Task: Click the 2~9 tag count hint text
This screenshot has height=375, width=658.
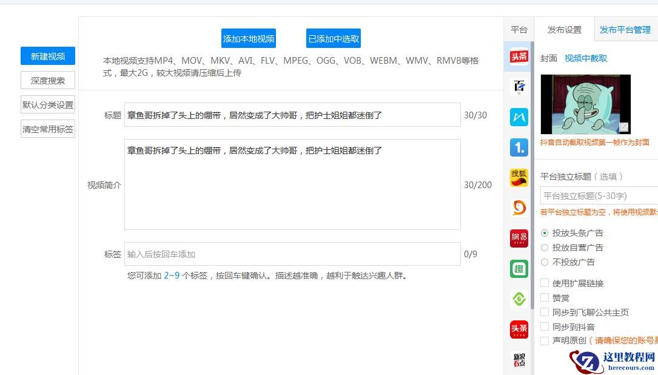Action: (172, 275)
